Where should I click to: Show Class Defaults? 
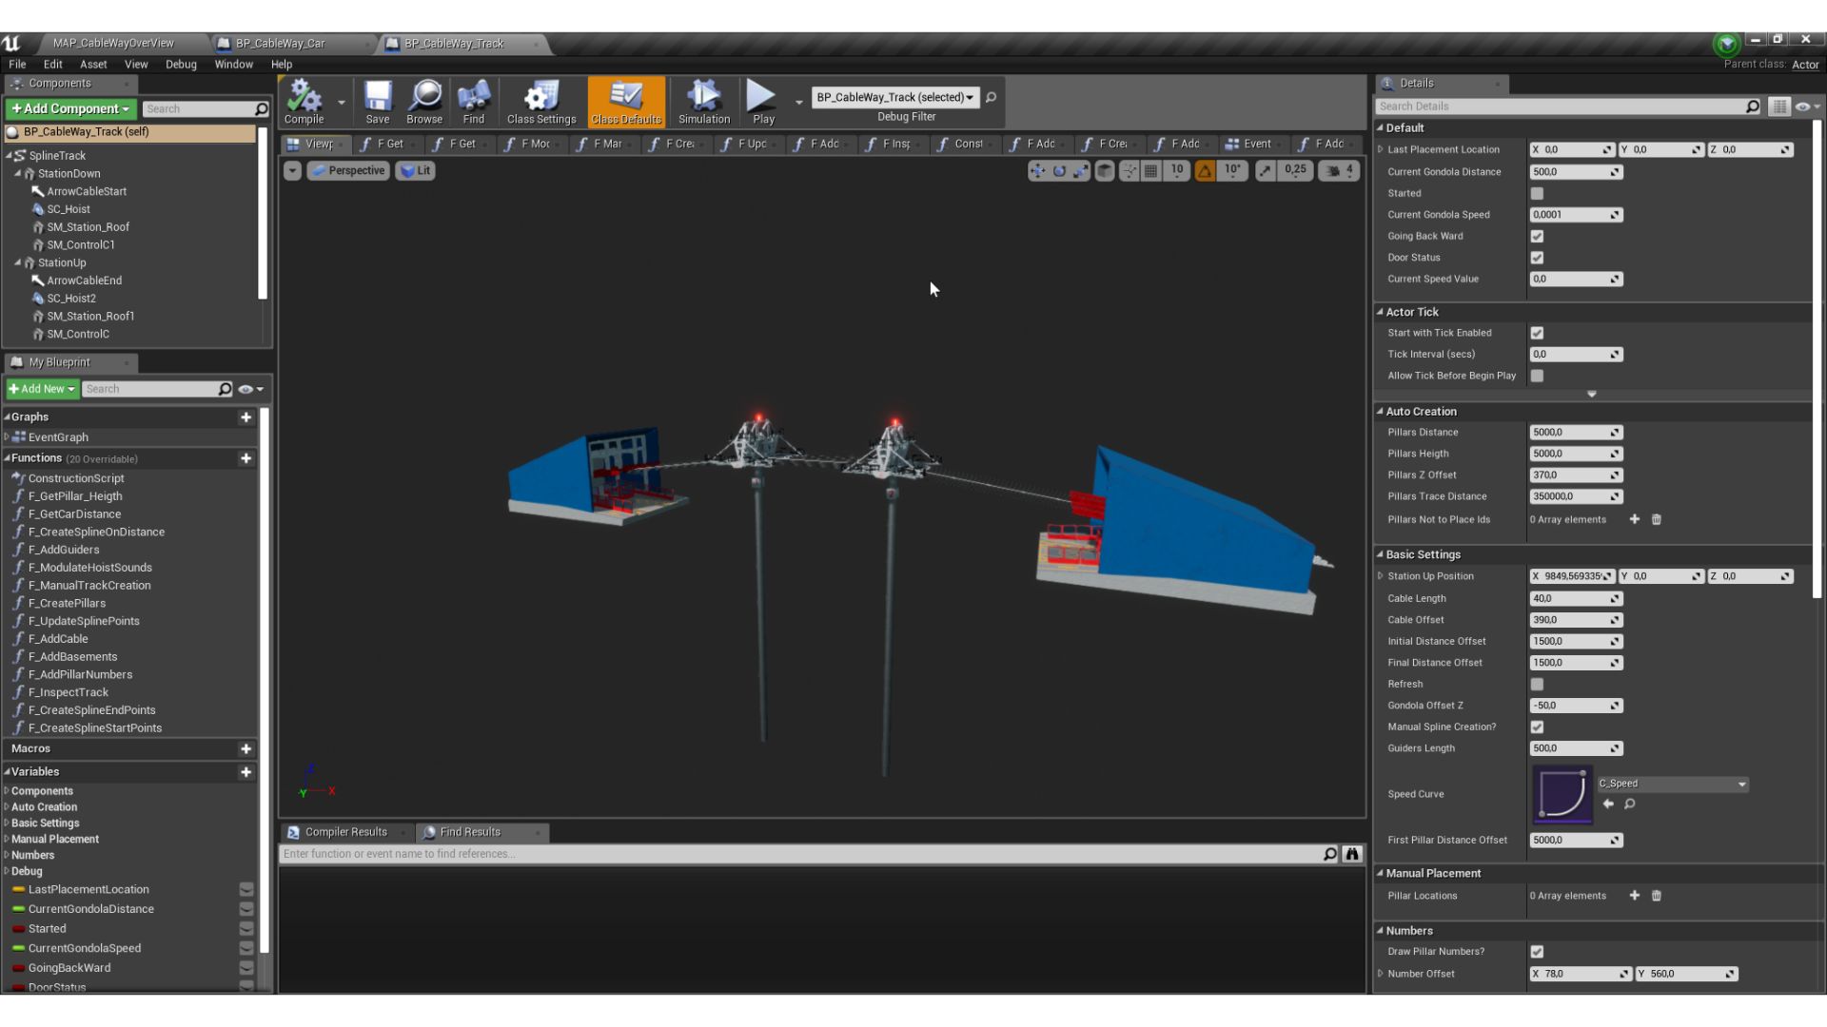point(626,102)
